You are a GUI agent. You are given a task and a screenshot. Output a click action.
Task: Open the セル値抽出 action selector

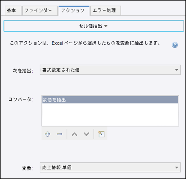(x=94, y=26)
